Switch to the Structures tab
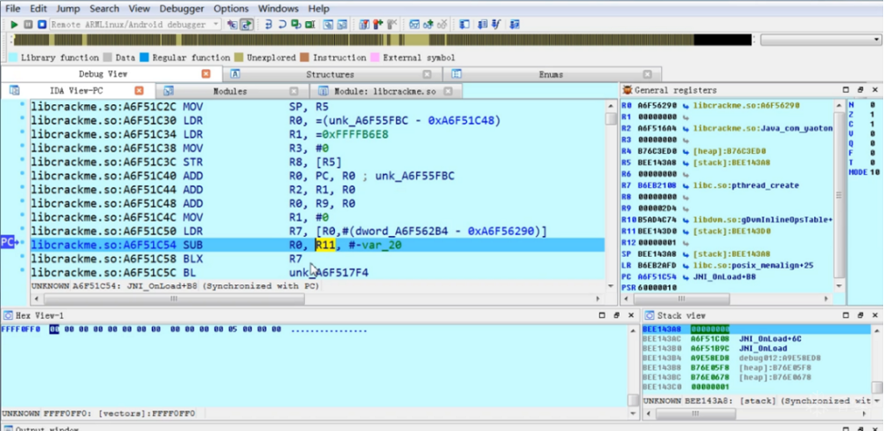This screenshot has height=431, width=884. point(330,74)
